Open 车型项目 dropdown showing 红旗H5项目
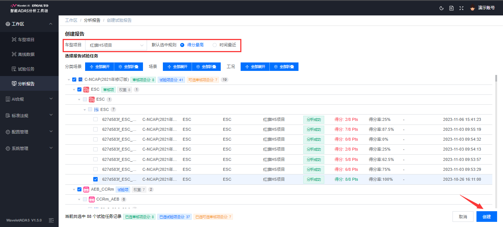503x227 pixels. pos(116,45)
